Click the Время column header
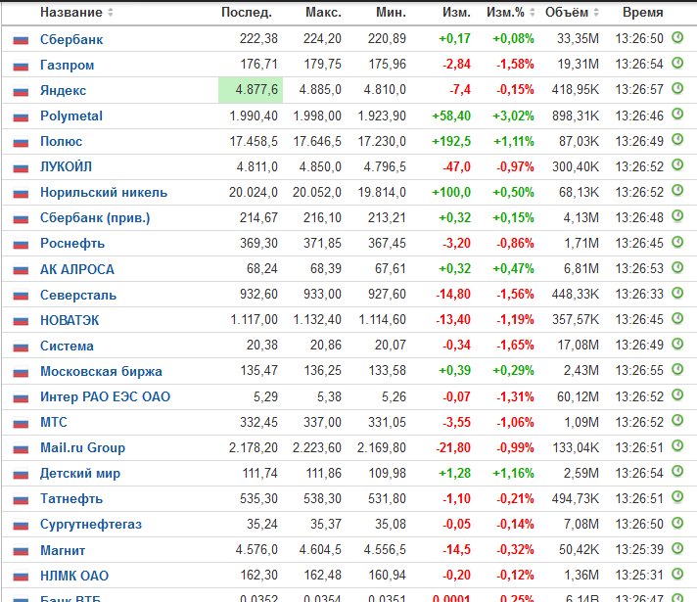 [643, 13]
